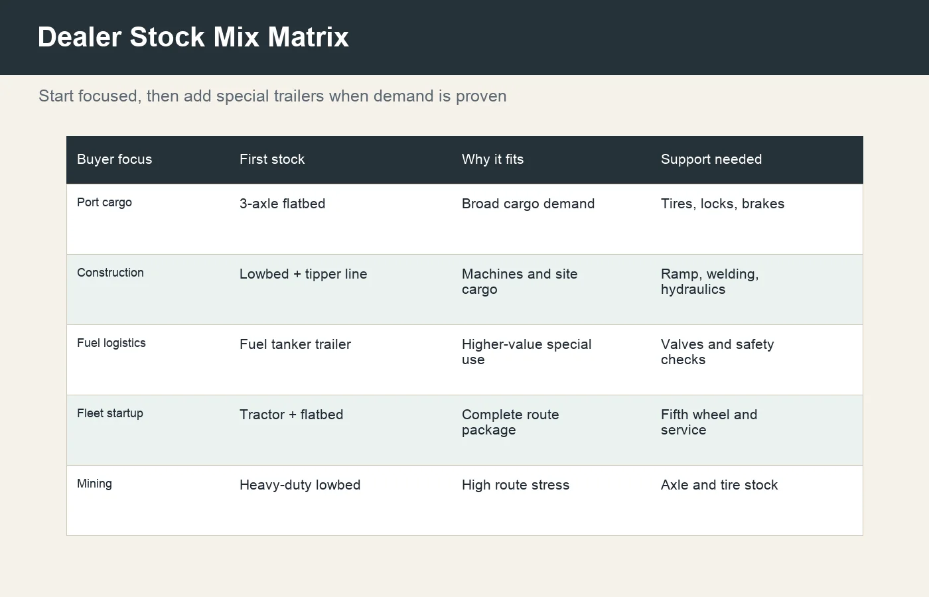The height and width of the screenshot is (597, 929).
Task: Select the 'Fleet startup' row label
Action: (x=110, y=413)
